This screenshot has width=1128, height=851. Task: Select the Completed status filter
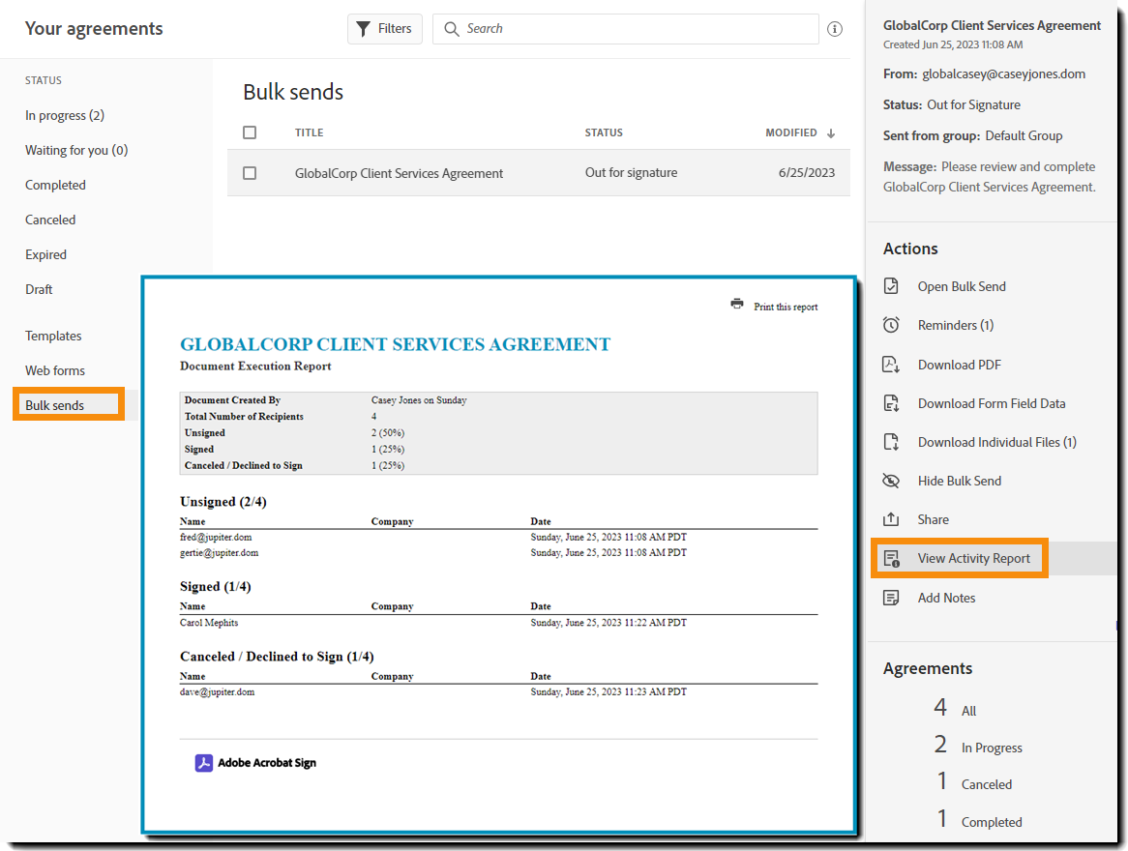(55, 185)
